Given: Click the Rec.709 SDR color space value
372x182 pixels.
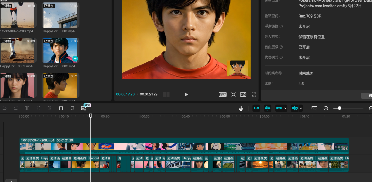Looking at the screenshot, I should [310, 16].
